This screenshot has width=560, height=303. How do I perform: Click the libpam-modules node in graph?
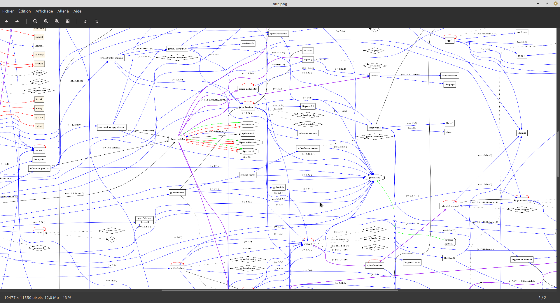[x=177, y=139]
